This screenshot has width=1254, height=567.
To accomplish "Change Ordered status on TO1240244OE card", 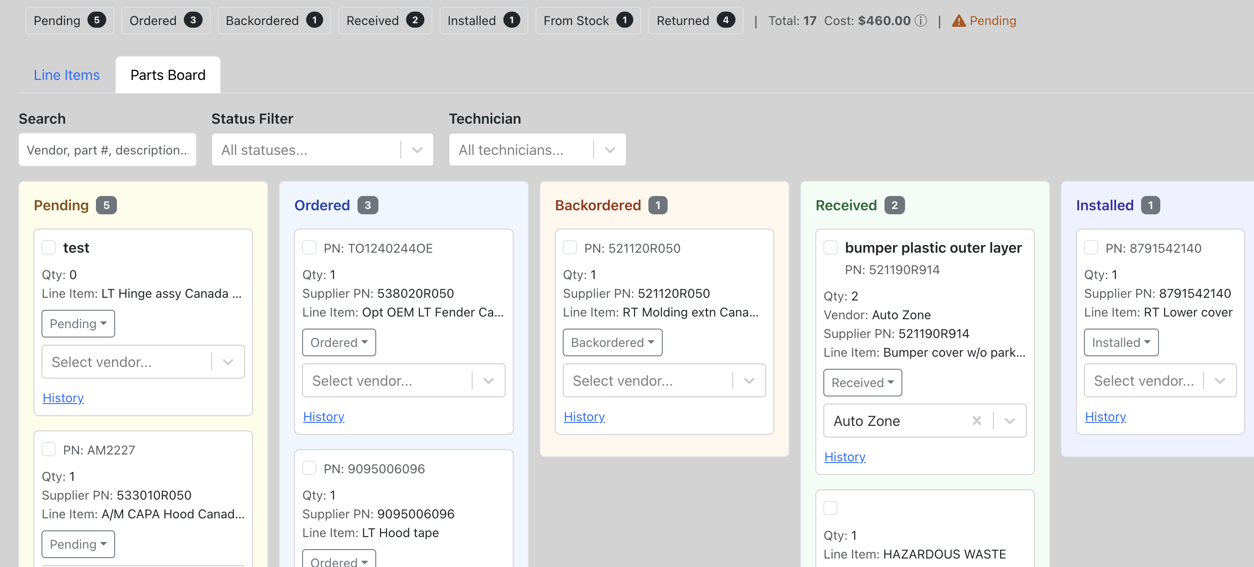I will click(x=339, y=342).
